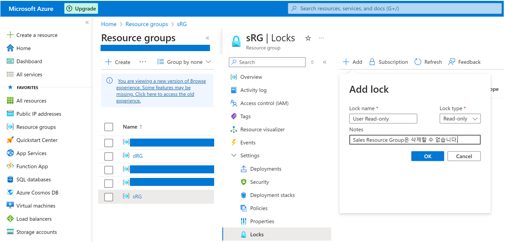Check the row checkbox directly above sRG
This screenshot has width=505, height=242.
tap(109, 183)
